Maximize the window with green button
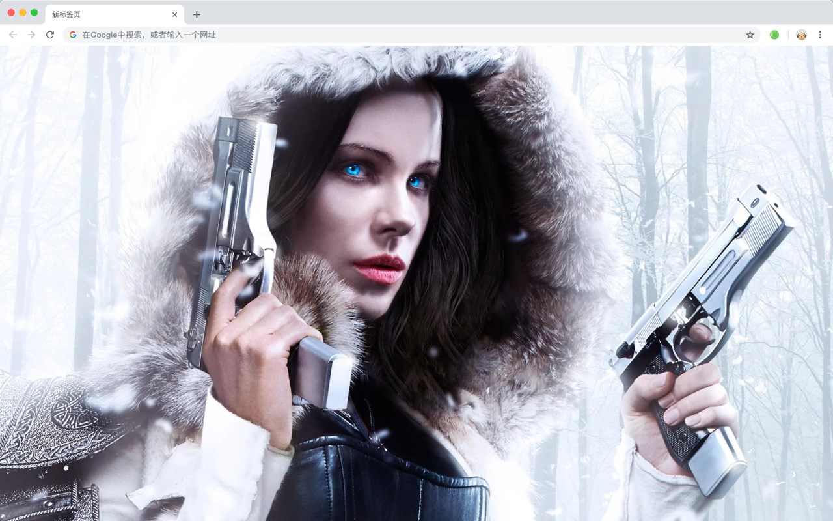This screenshot has width=833, height=521. (34, 13)
